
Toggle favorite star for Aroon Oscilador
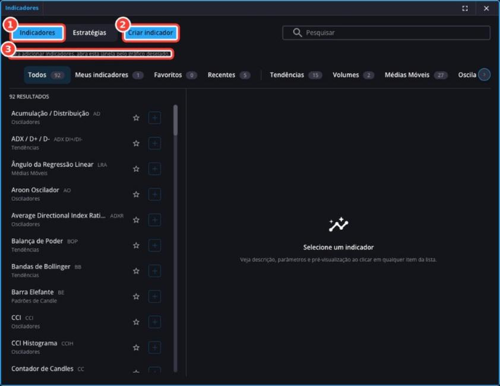[136, 194]
